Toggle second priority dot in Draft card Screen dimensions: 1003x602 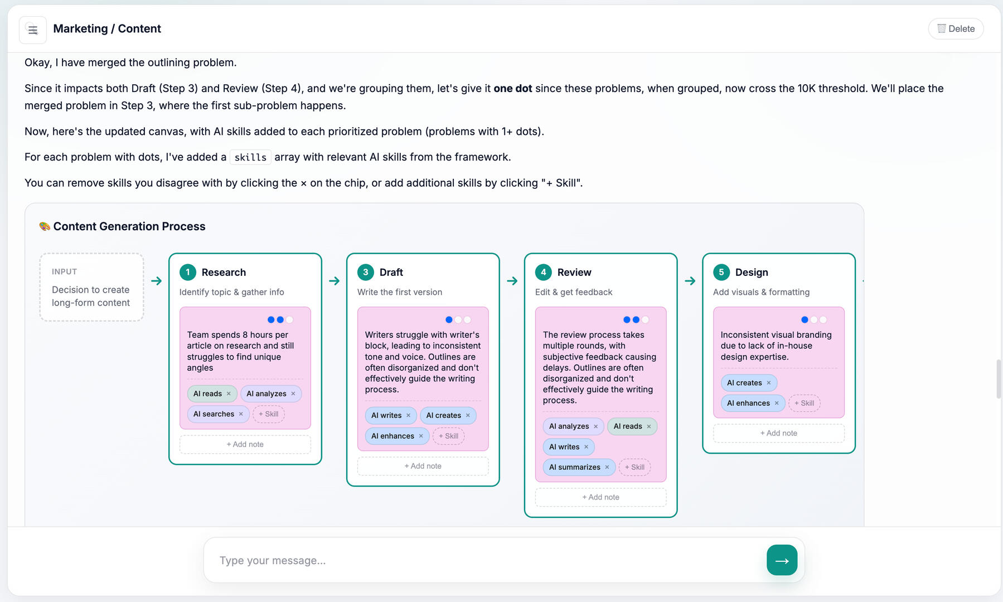coord(458,320)
